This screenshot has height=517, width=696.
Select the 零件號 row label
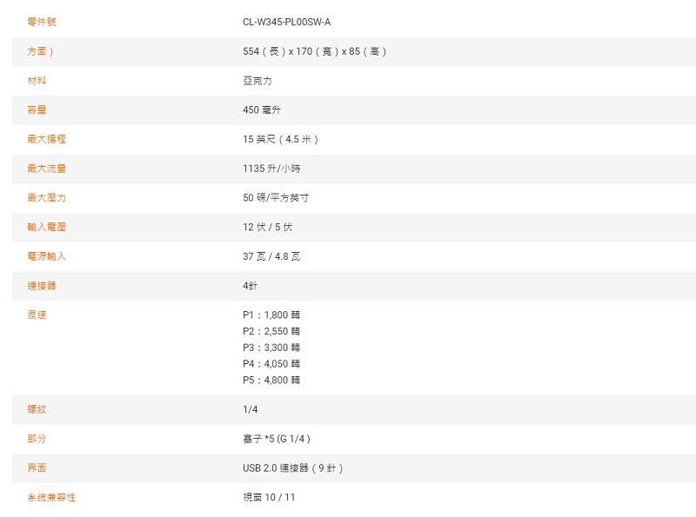tap(42, 22)
